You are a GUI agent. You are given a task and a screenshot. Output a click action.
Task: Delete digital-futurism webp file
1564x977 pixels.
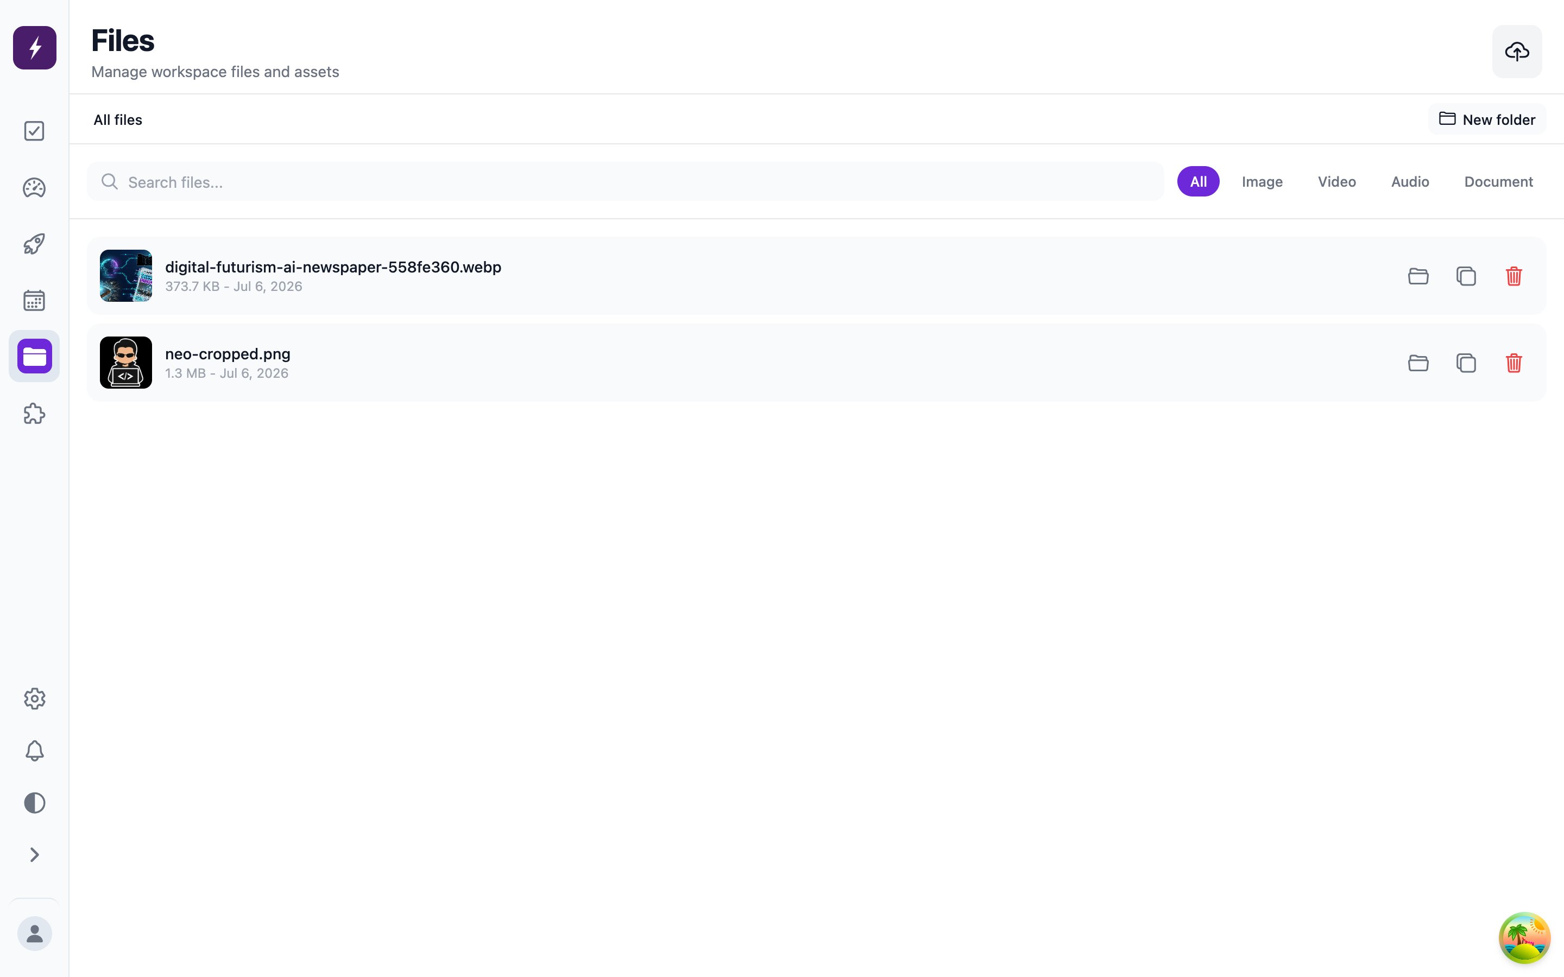1513,276
